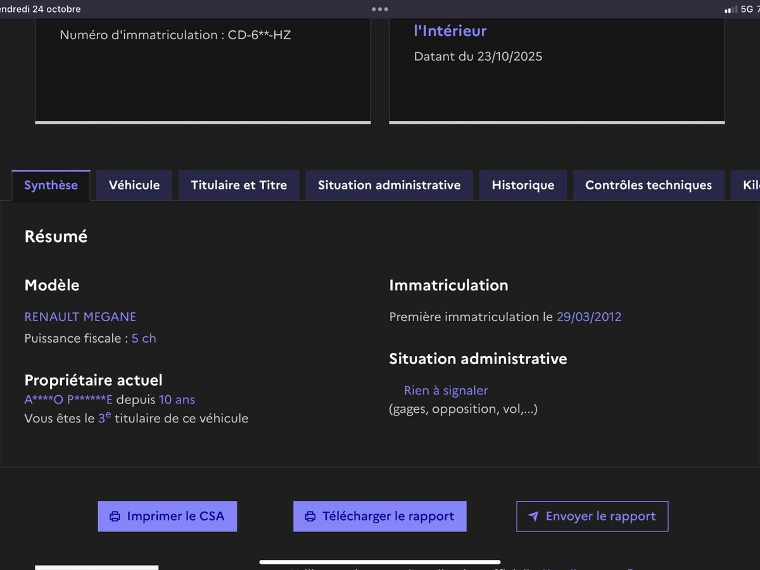Image resolution: width=760 pixels, height=570 pixels.
Task: Switch to the Synthèse tab
Action: tap(51, 186)
